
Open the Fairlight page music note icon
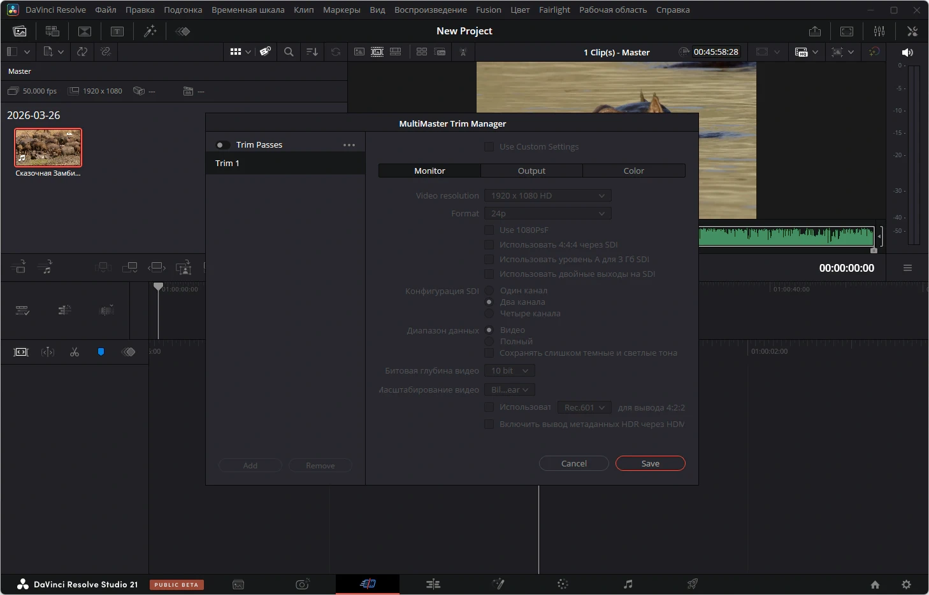[628, 584]
